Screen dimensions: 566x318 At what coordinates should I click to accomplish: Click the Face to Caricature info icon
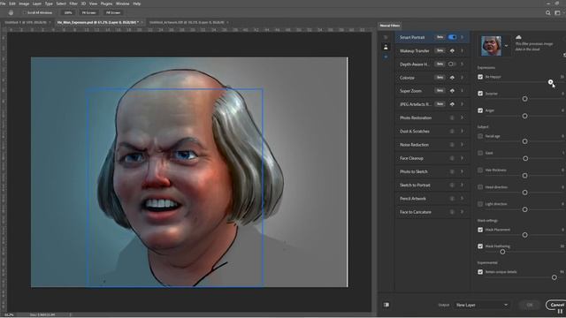pyautogui.click(x=452, y=212)
